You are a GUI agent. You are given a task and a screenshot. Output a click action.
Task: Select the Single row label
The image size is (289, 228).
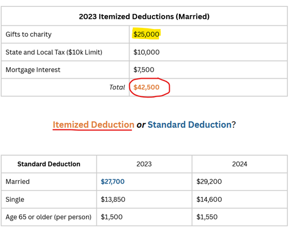(x=15, y=200)
